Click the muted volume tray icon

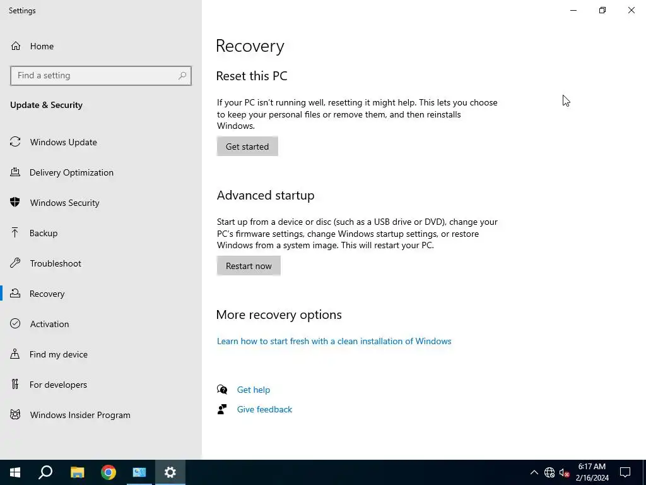pos(565,472)
